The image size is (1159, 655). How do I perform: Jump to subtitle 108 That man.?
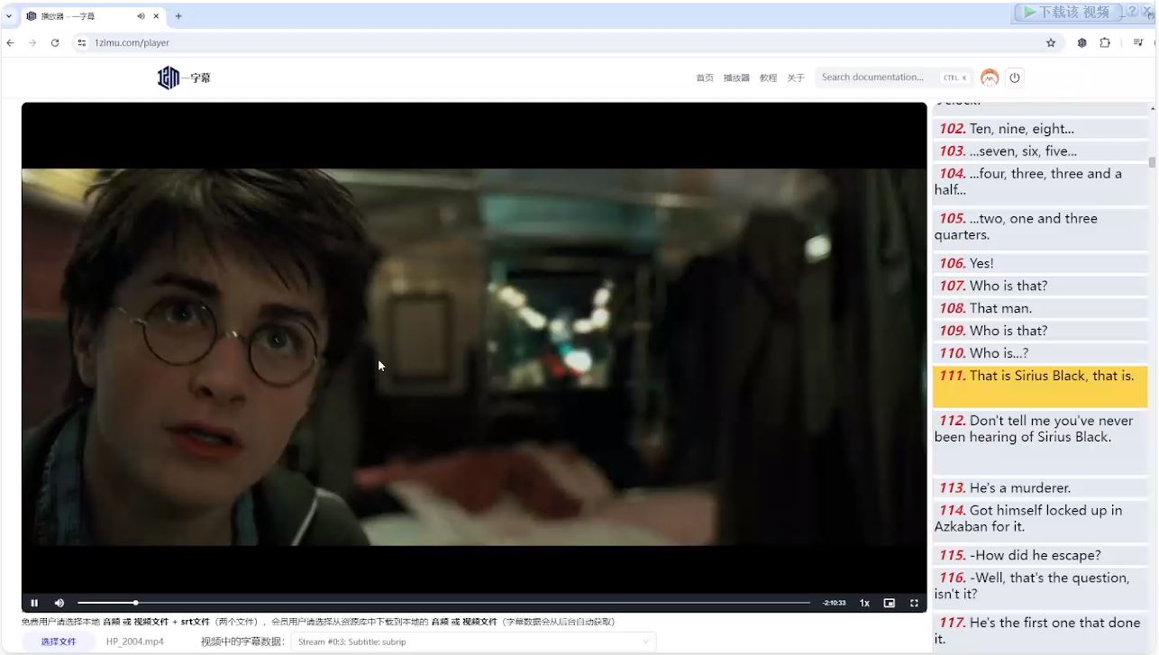(1041, 308)
